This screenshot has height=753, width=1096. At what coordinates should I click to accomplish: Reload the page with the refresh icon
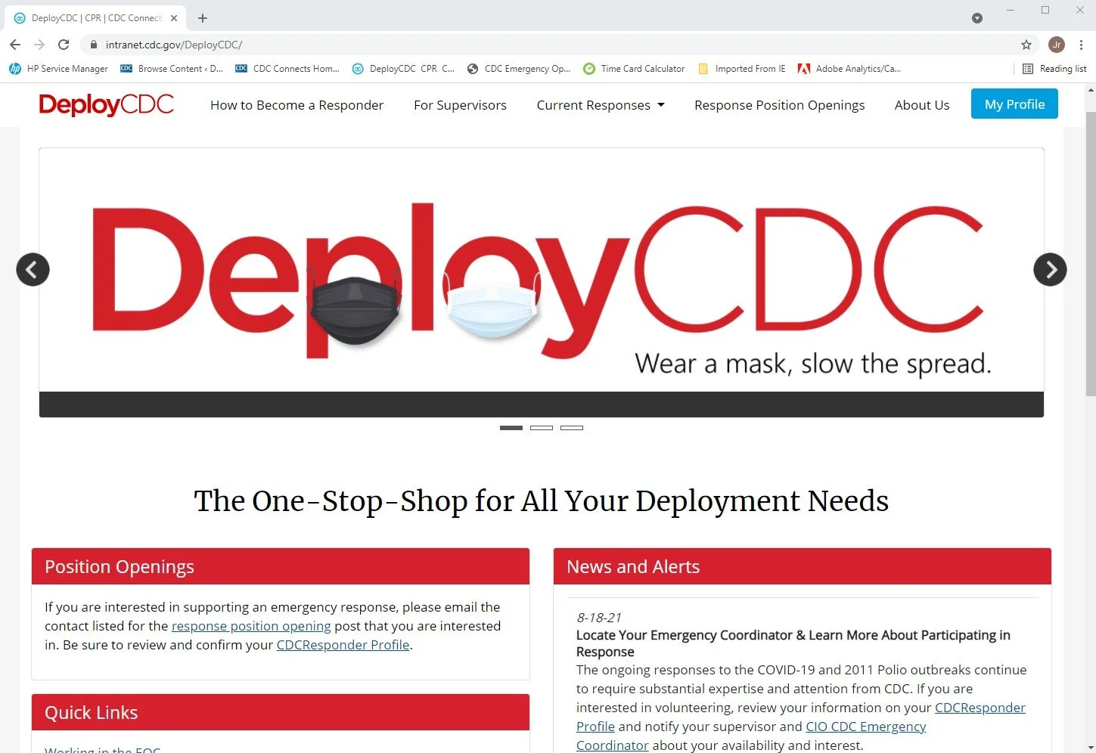point(64,45)
